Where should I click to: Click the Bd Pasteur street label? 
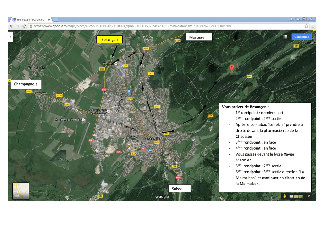tap(132, 137)
